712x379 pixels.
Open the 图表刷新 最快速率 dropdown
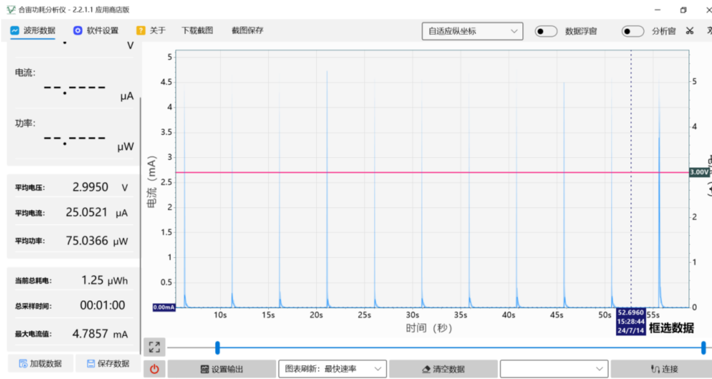tap(332, 369)
